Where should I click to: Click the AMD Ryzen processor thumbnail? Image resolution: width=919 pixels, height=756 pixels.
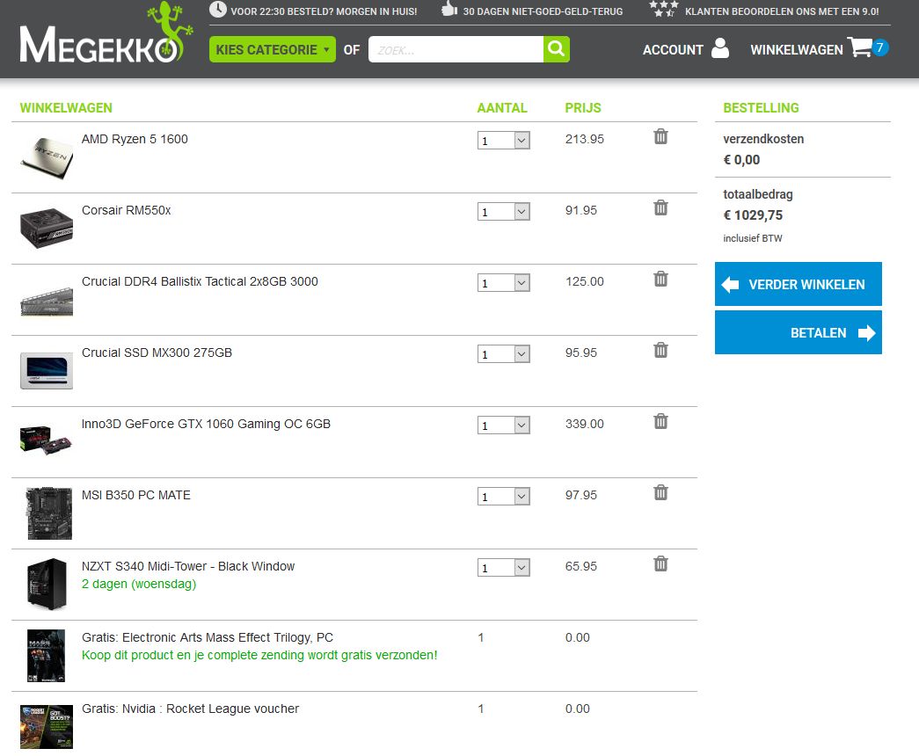[x=47, y=157]
